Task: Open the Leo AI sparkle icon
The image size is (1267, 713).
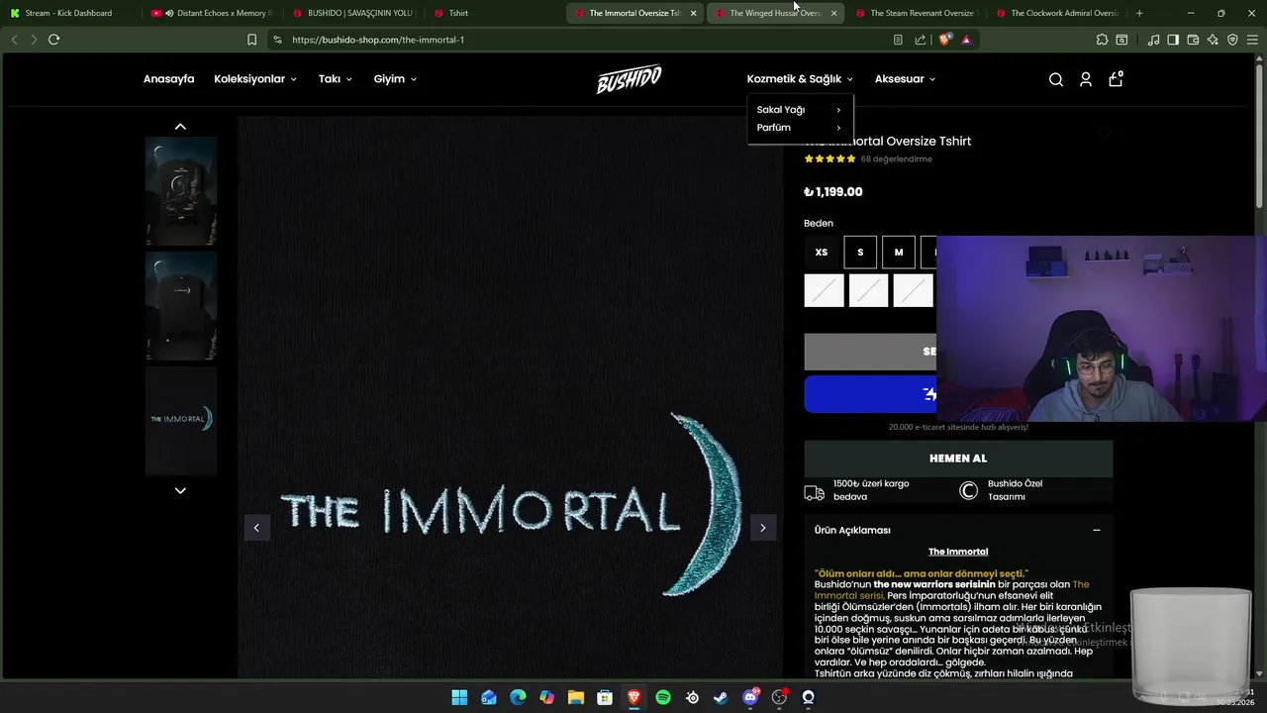Action: [x=1213, y=40]
